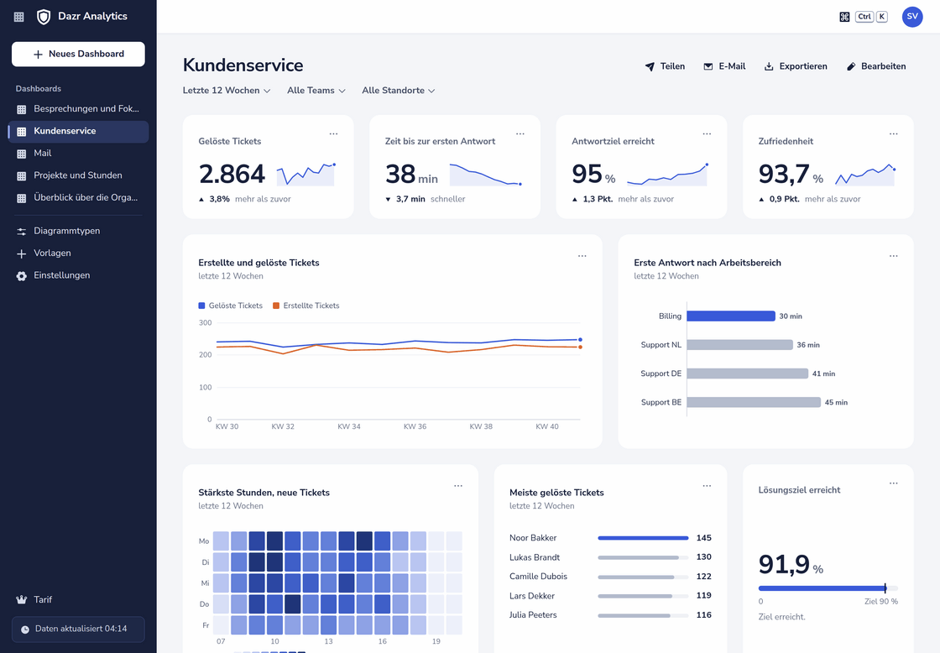This screenshot has height=653, width=940.
Task: Open more options on Zeit bis zur ersten Antwort card
Action: pyautogui.click(x=520, y=133)
